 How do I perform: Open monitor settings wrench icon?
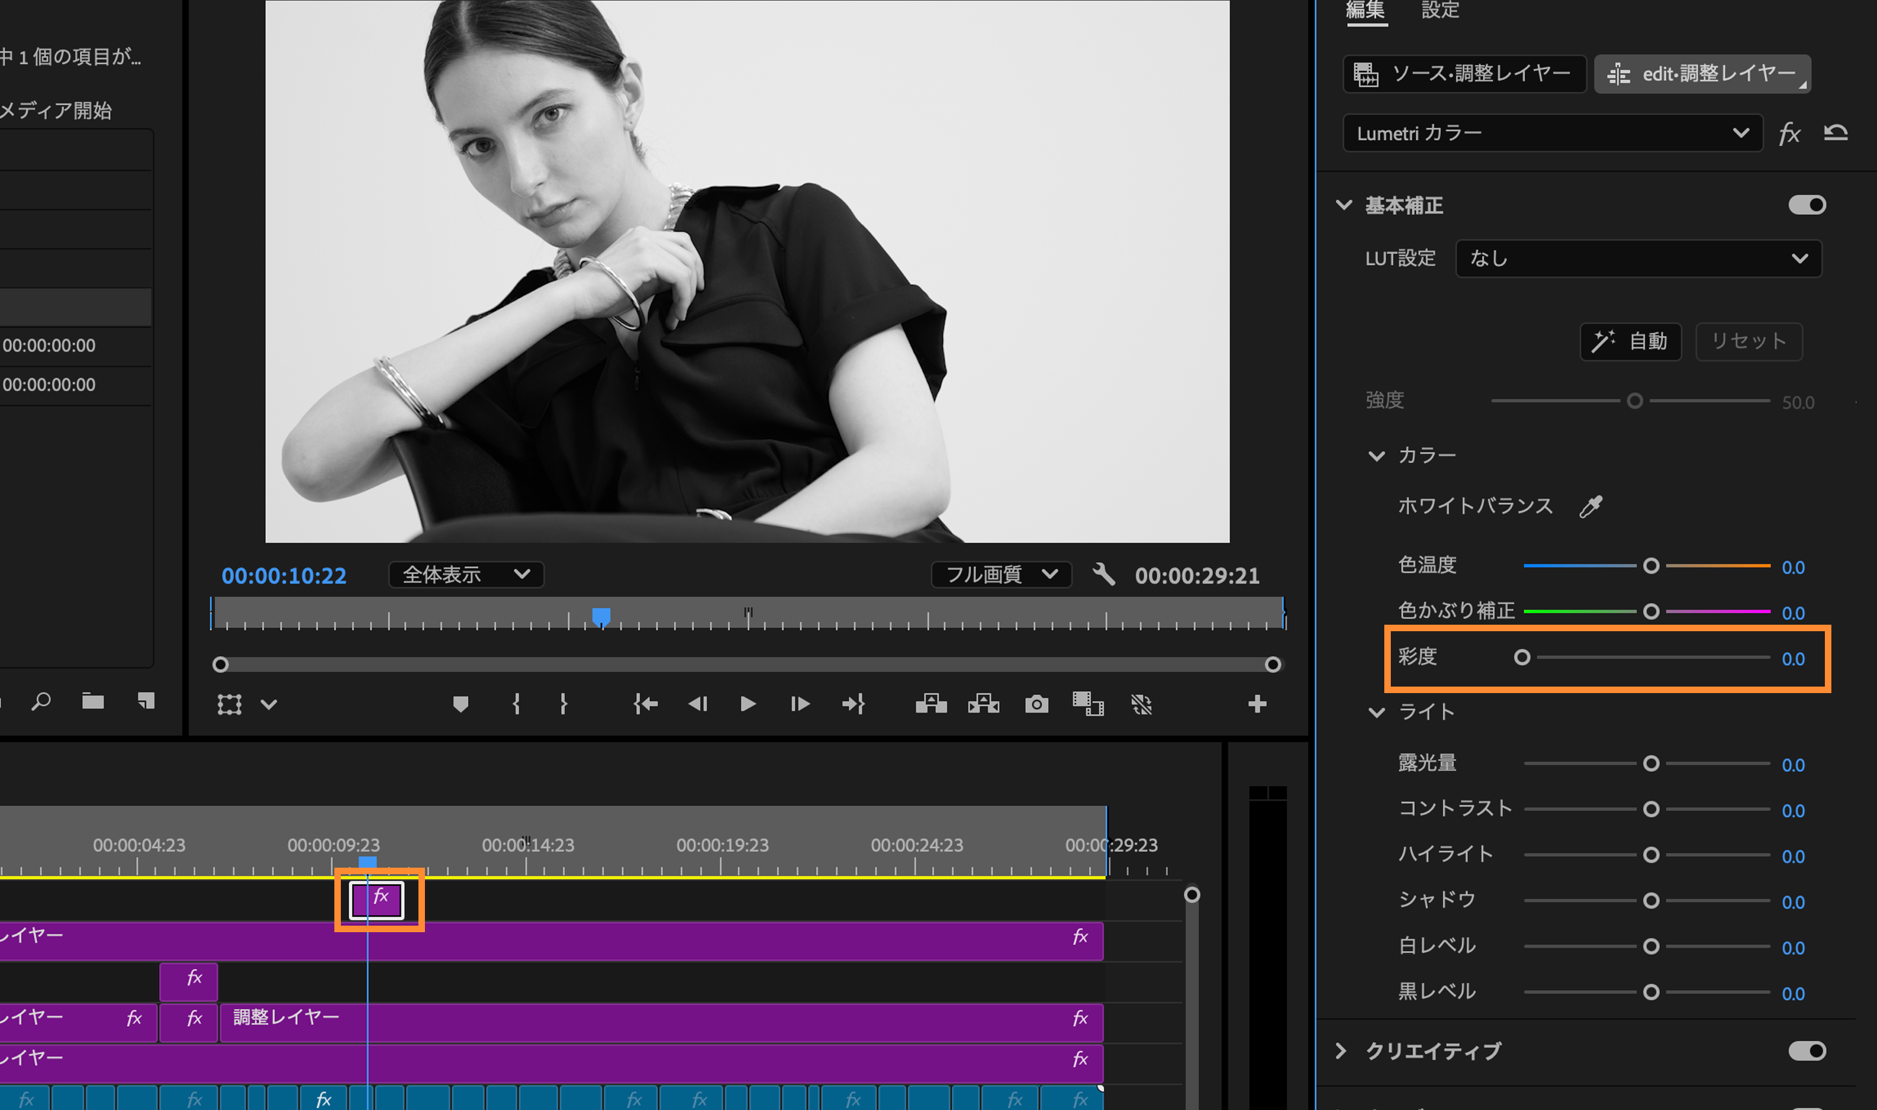[x=1103, y=575]
